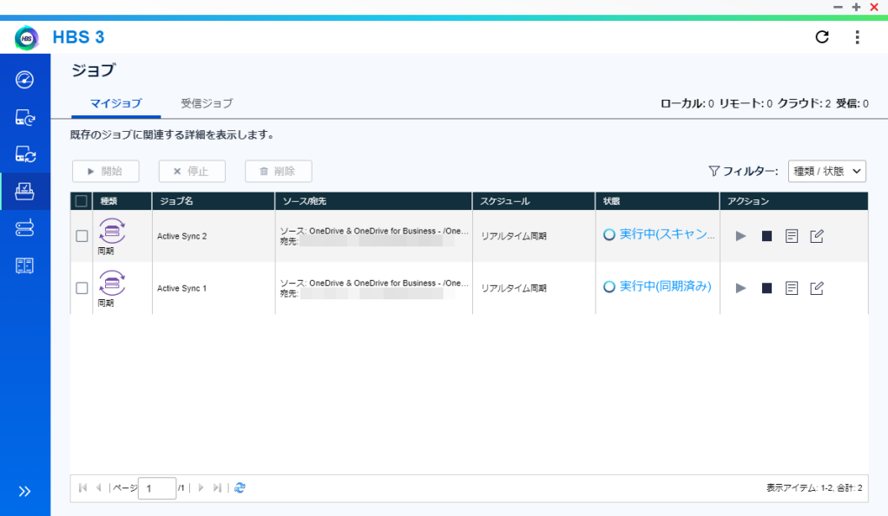This screenshot has height=516, width=888.
Task: Edit the Active Sync 1 job
Action: click(x=817, y=288)
